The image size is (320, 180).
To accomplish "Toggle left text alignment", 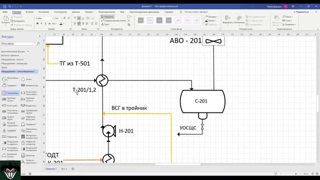I will (x=75, y=23).
